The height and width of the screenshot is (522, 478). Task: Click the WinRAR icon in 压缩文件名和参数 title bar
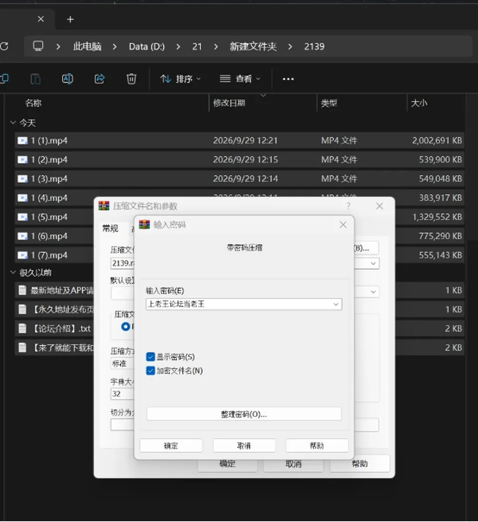pos(104,206)
